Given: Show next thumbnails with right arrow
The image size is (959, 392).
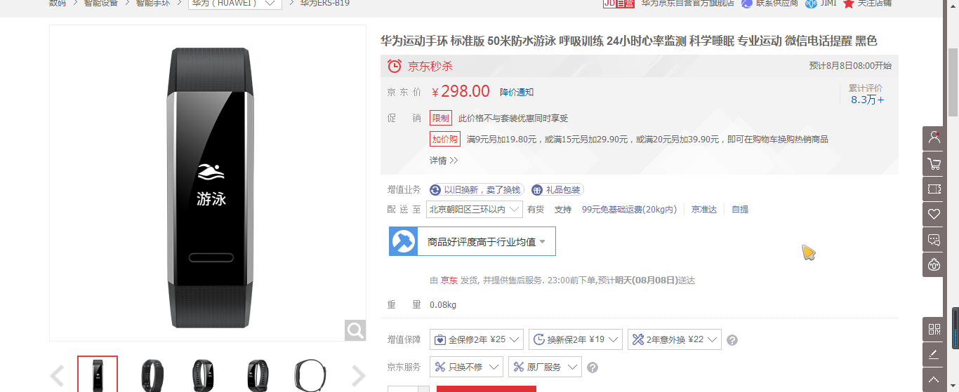Looking at the screenshot, I should coord(358,376).
